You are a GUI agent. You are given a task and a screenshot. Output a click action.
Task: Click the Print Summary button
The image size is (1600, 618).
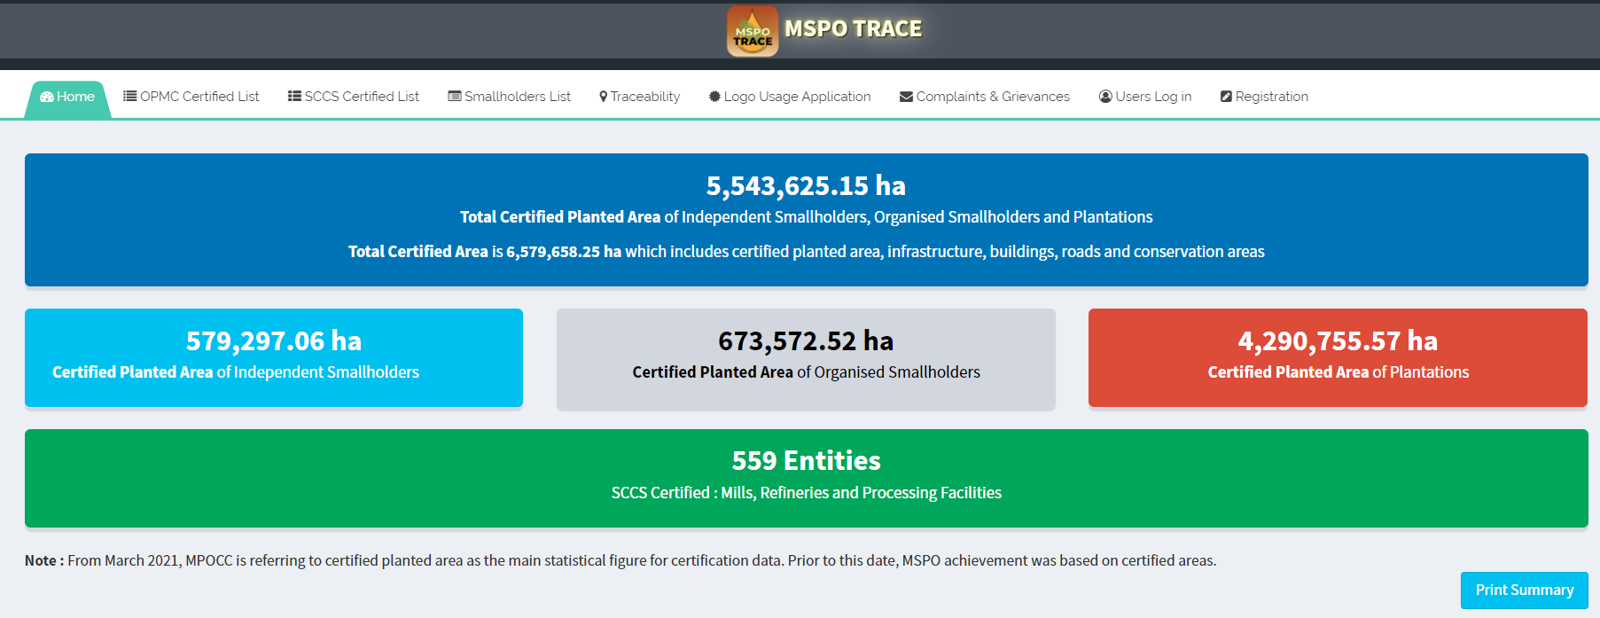pos(1525,591)
